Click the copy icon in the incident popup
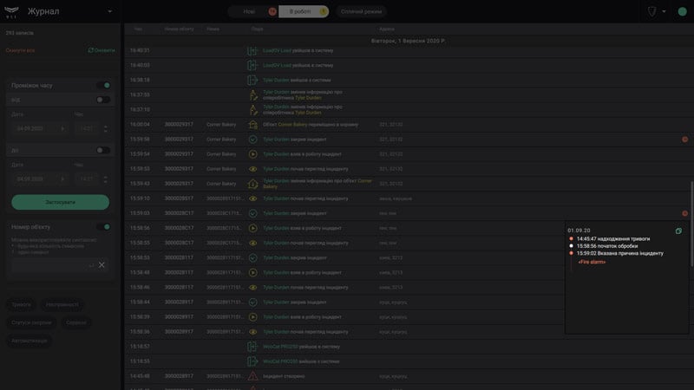Viewport: 694px width, 390px height. pyautogui.click(x=678, y=231)
